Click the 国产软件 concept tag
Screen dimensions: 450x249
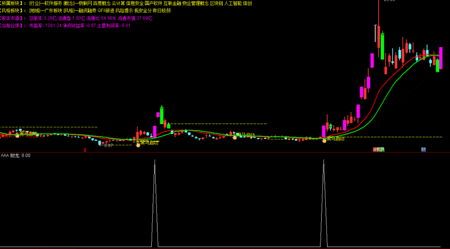[153, 3]
